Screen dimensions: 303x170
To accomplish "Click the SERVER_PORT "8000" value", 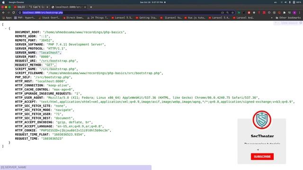I will pos(45,57).
